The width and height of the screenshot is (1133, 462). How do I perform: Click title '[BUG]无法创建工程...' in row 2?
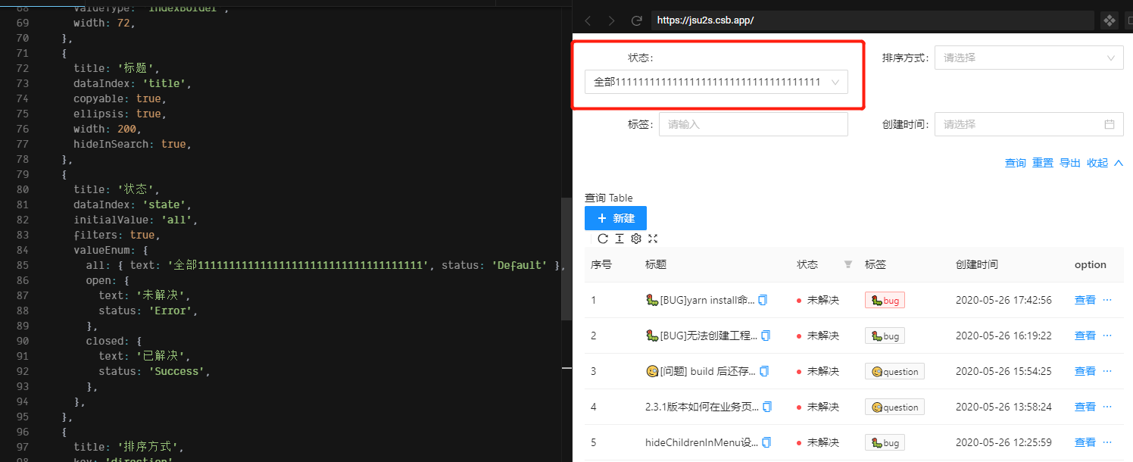(701, 336)
